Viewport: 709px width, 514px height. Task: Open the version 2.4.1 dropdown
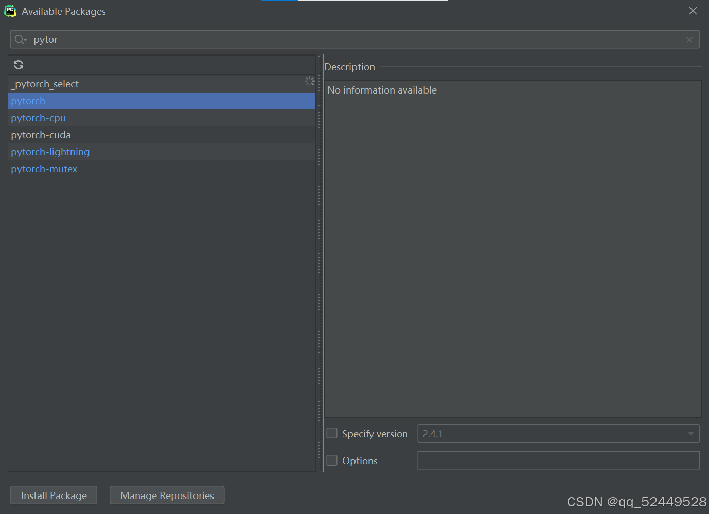558,433
